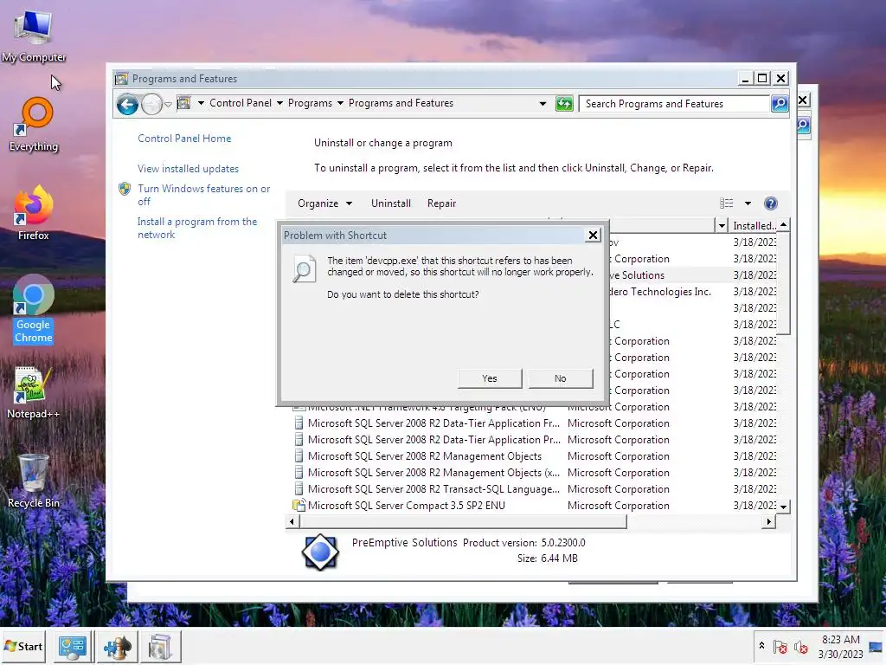Click vertical scrollbar up arrow in program list

[783, 225]
